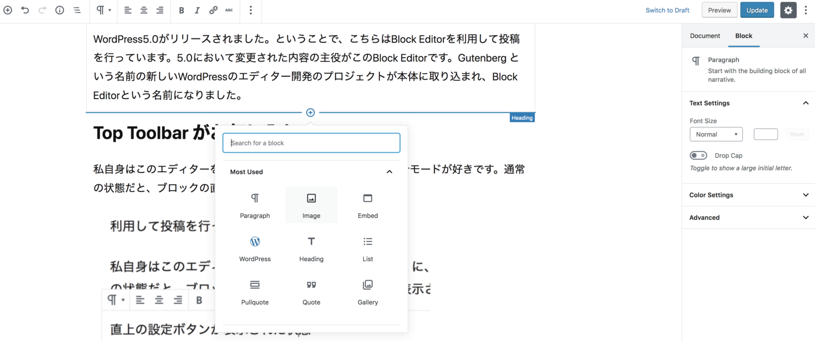Click the insert block plus between blocks

point(310,113)
